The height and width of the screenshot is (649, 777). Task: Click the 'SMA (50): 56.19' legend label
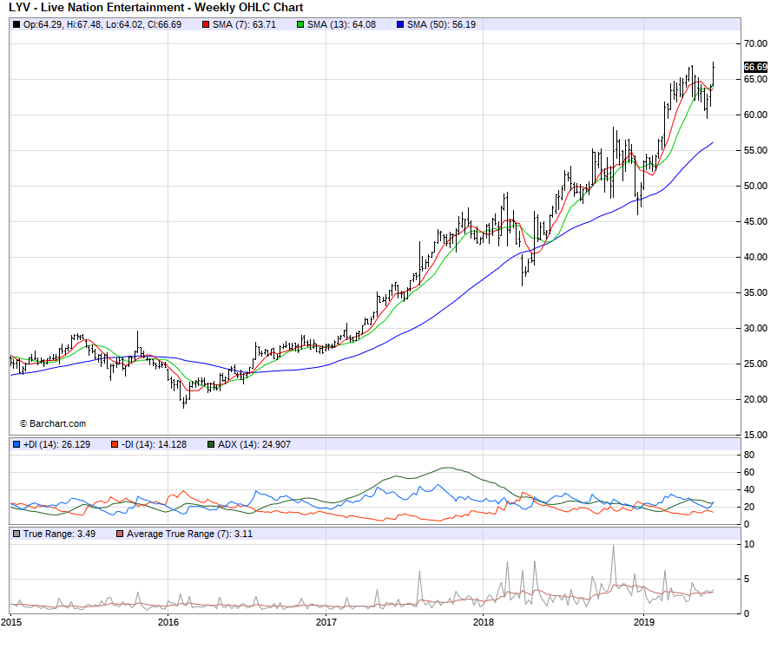442,24
